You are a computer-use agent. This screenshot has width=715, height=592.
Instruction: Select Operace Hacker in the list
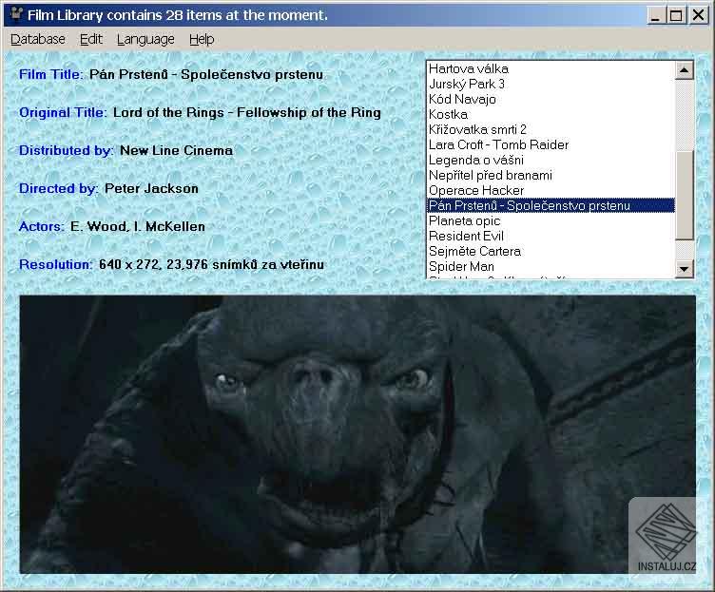(551, 190)
